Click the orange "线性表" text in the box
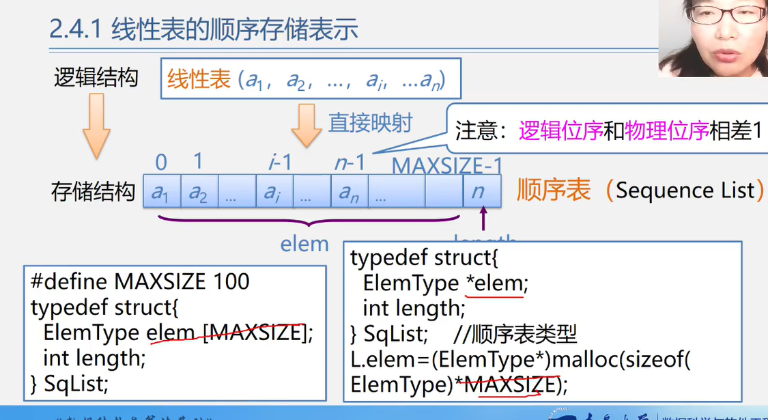This screenshot has width=768, height=420. tap(199, 79)
